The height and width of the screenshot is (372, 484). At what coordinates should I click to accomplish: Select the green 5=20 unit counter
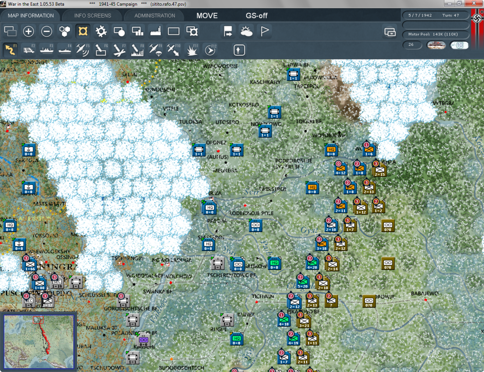coord(303,282)
